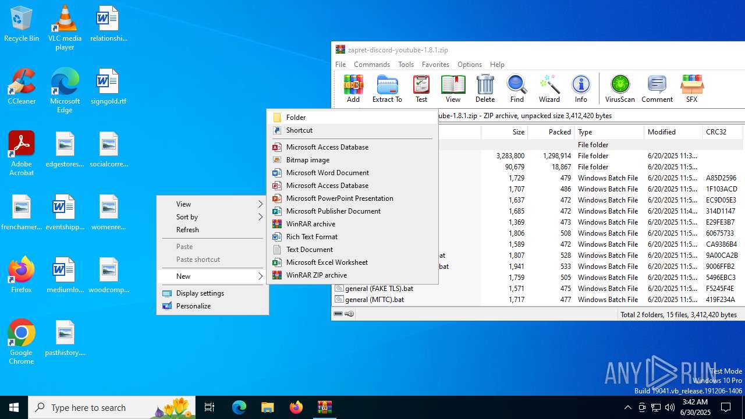745x419 pixels.
Task: Click the Find magnifier icon
Action: pyautogui.click(x=517, y=89)
